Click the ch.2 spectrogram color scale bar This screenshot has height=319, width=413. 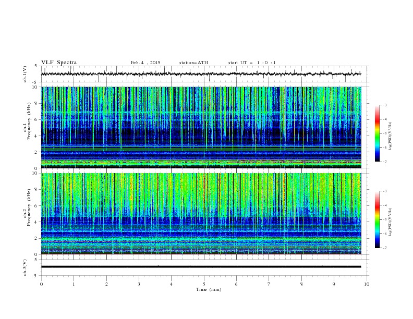[377, 219]
